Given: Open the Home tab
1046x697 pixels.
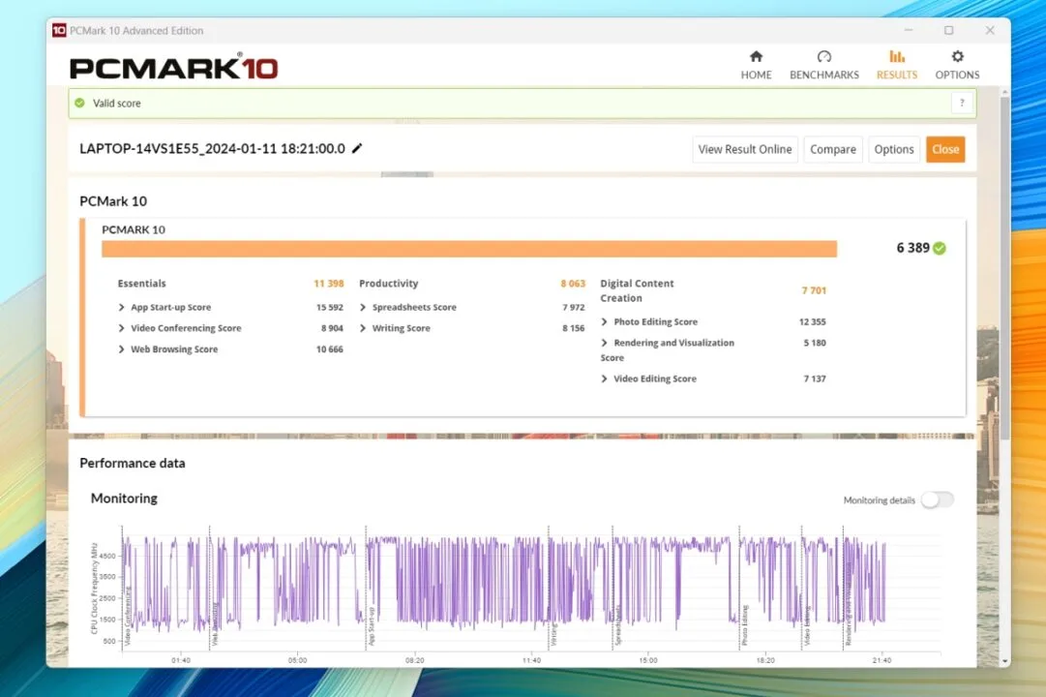Looking at the screenshot, I should (x=756, y=66).
